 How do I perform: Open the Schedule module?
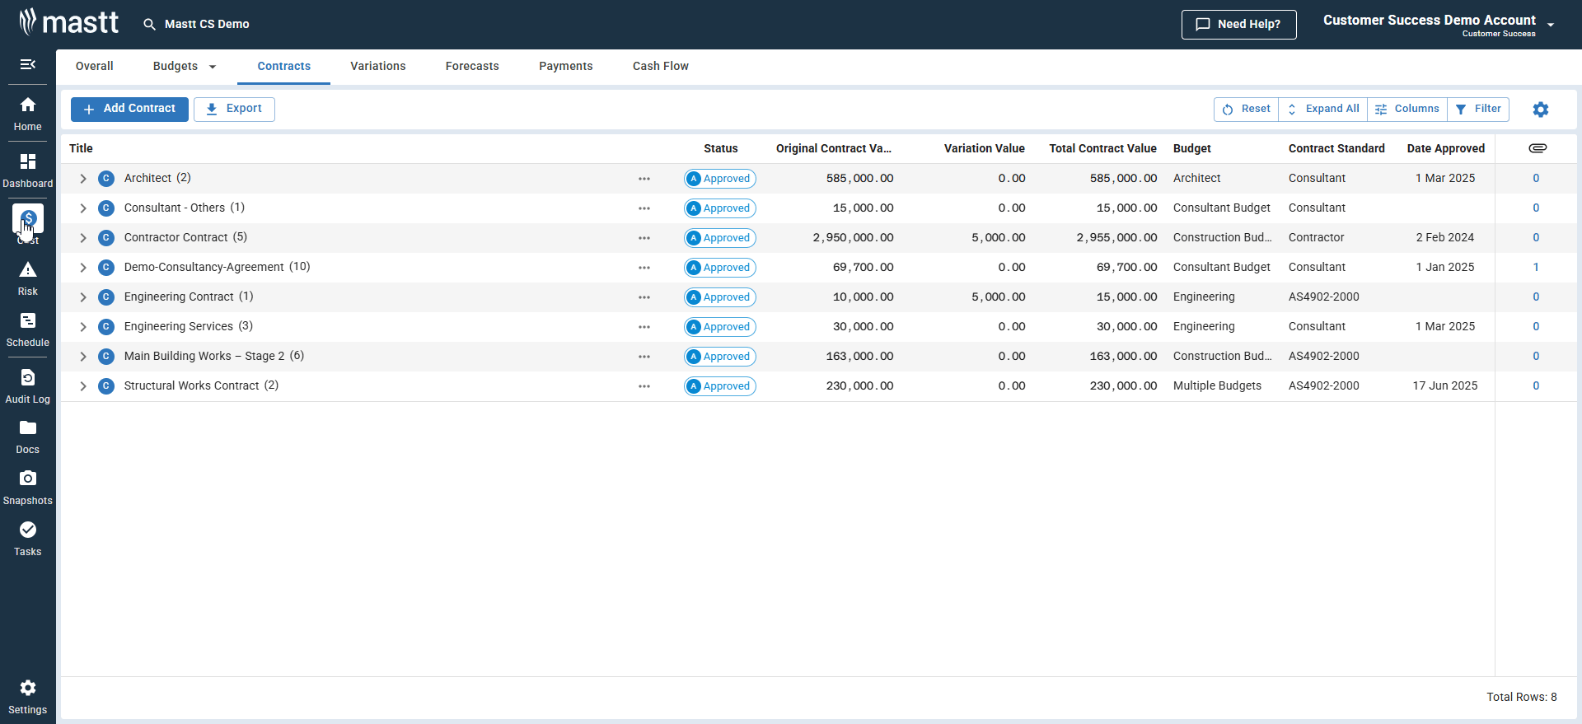pyautogui.click(x=27, y=329)
